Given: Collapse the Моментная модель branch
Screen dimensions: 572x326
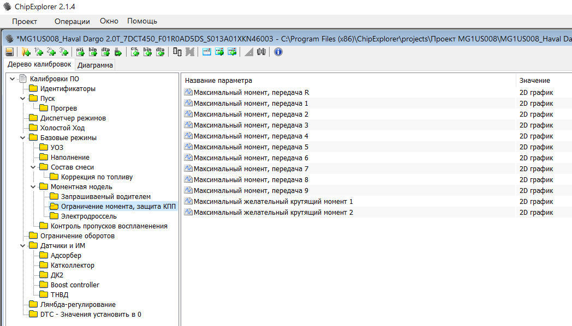Looking at the screenshot, I should click(x=33, y=187).
